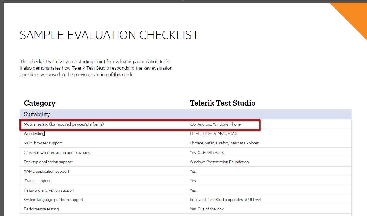This screenshot has width=367, height=216.
Task: Select System language platform support label
Action: click(53, 200)
